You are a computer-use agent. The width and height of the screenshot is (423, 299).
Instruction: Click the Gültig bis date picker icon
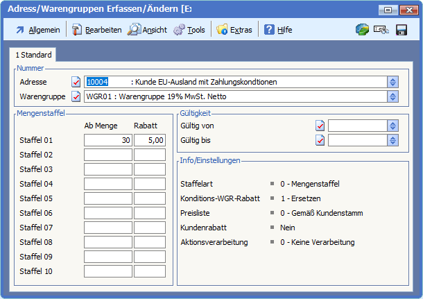pos(320,140)
